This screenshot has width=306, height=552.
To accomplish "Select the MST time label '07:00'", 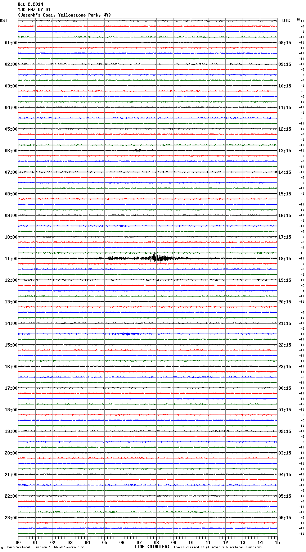I will pos(11,172).
